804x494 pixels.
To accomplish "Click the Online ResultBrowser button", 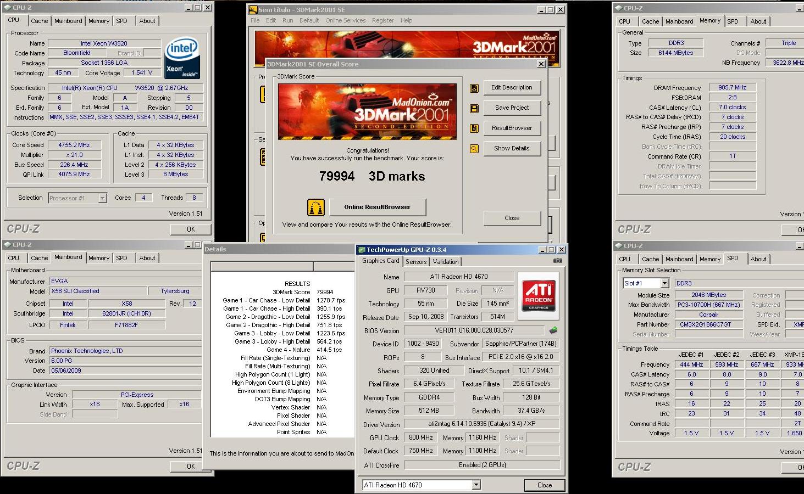I will (x=377, y=207).
